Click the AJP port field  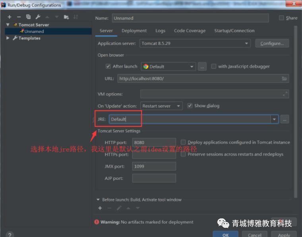point(154,178)
